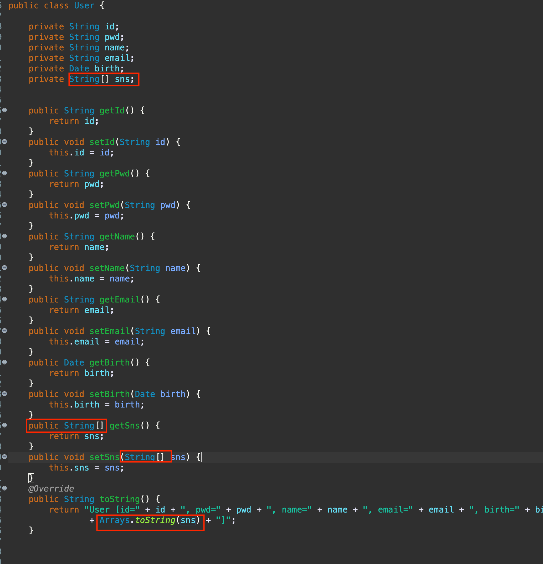
Task: Collapse getName() using gutter fold icon
Action: click(5, 236)
